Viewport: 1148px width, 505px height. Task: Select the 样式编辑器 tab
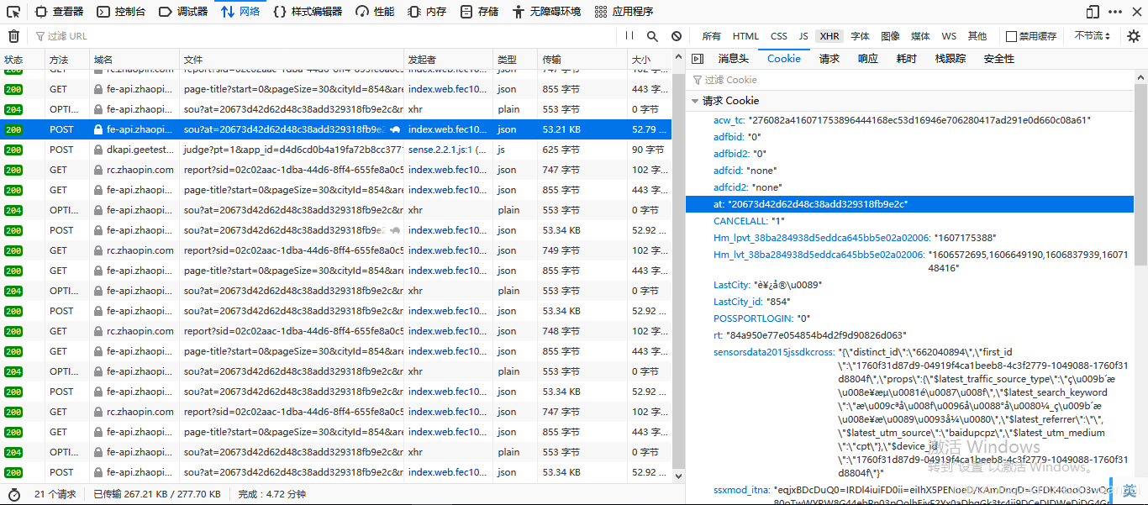(x=308, y=12)
